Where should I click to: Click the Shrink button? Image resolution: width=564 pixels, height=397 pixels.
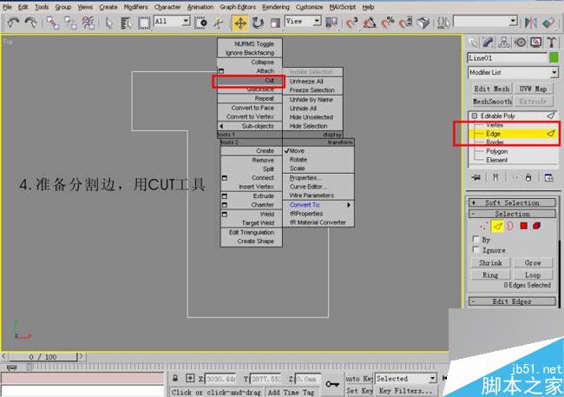(490, 262)
